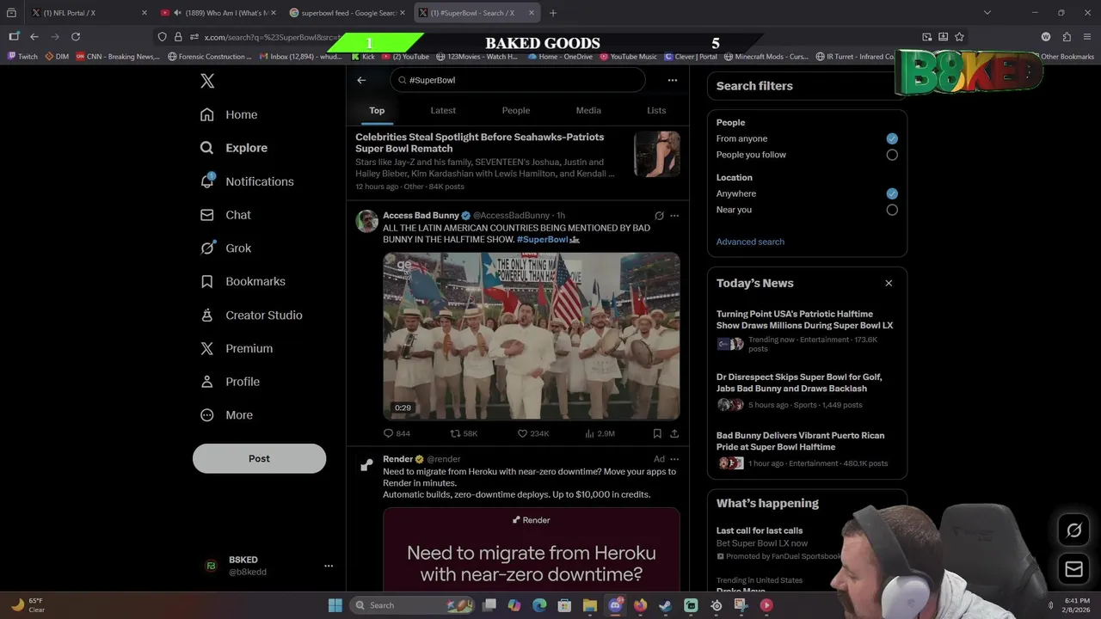
Task: Open Windows Start menu
Action: coord(335,605)
